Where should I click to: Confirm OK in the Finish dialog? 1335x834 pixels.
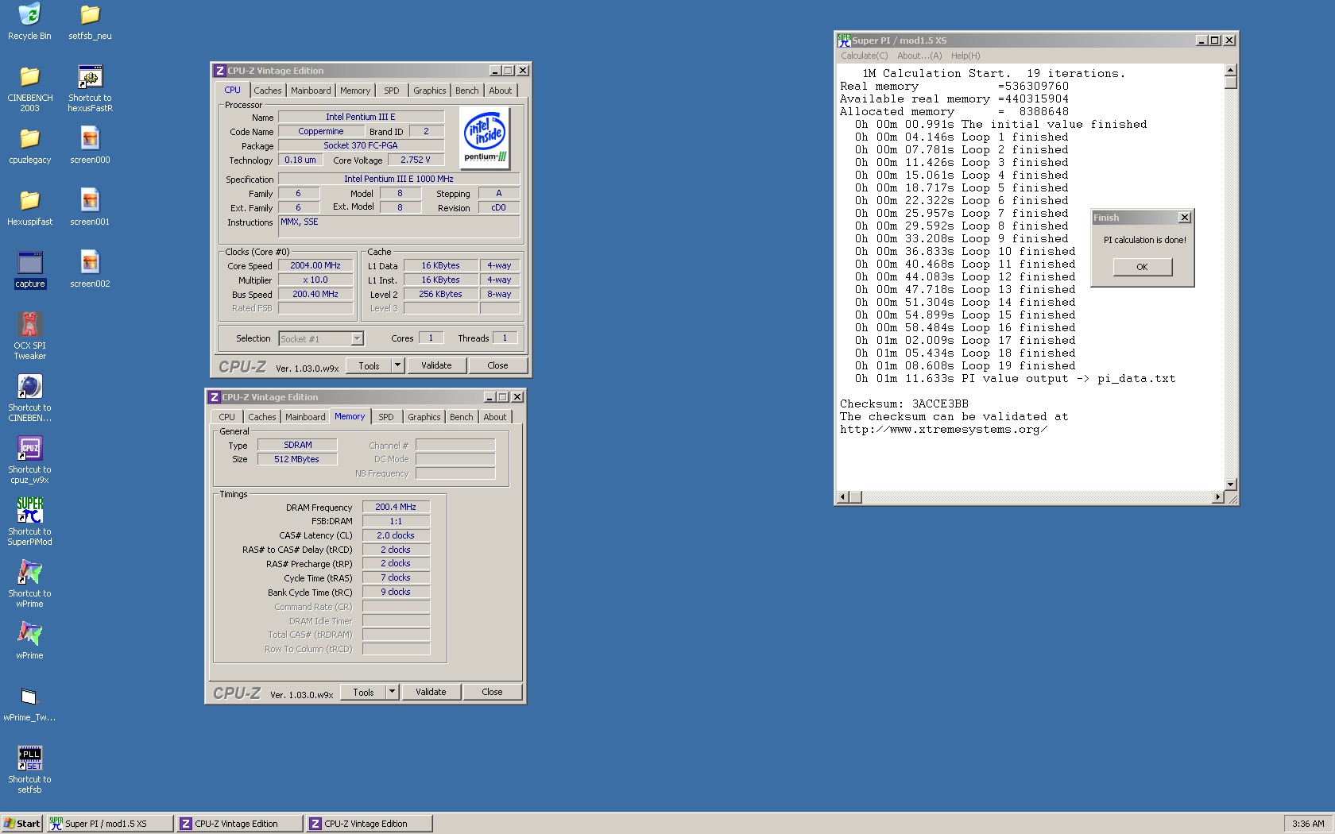(x=1142, y=267)
